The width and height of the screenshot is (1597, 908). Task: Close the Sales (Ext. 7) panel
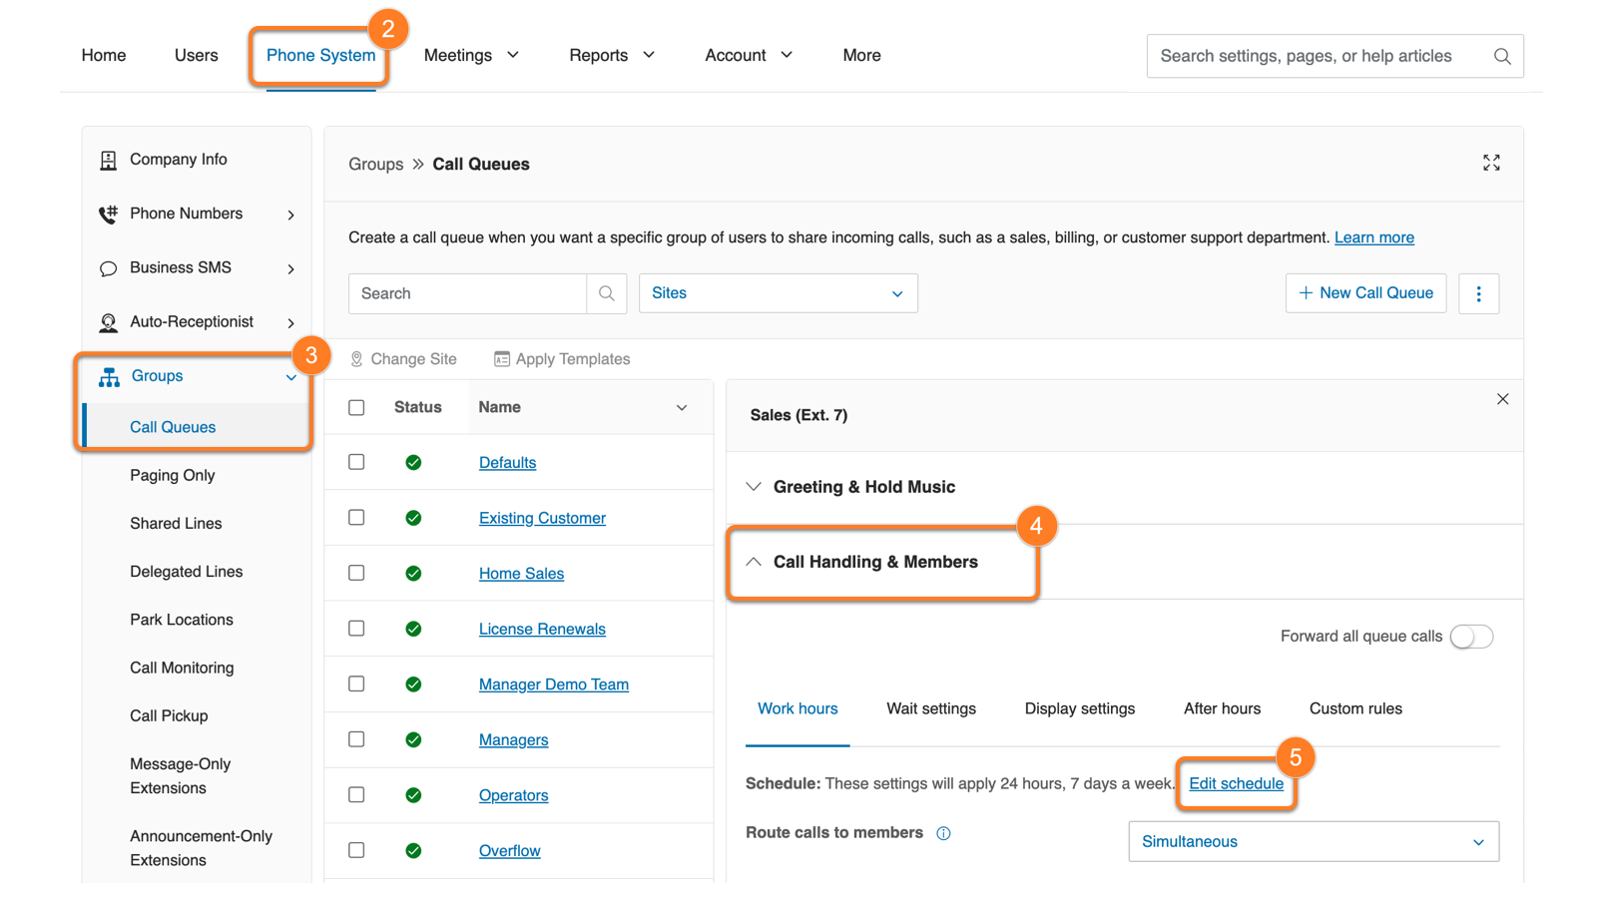point(1502,399)
